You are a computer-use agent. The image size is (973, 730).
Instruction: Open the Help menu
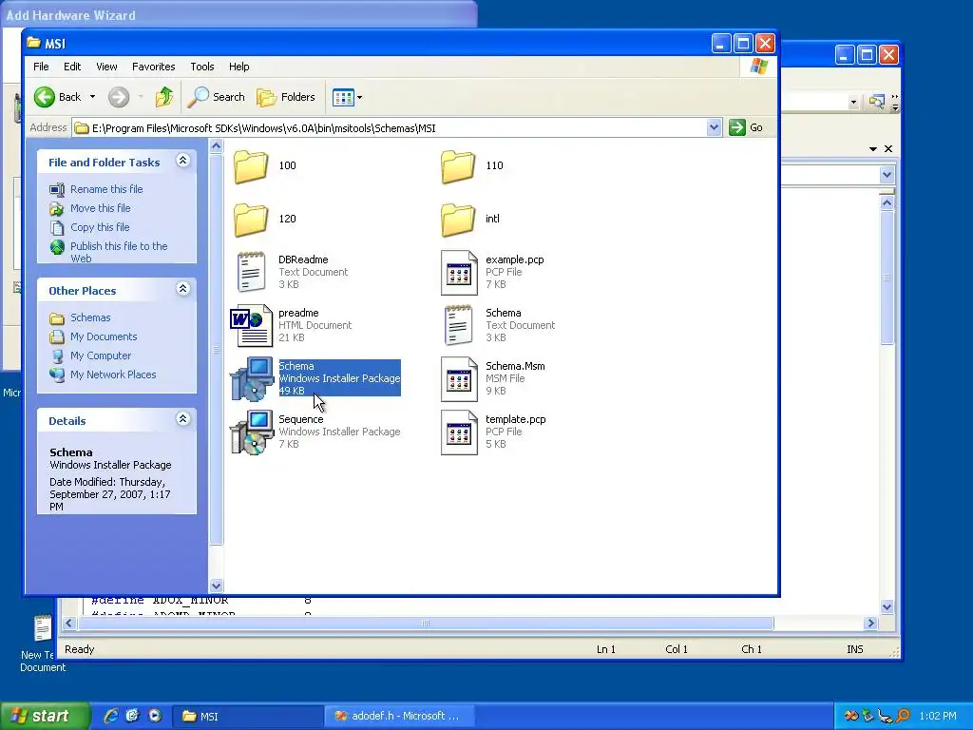click(x=238, y=67)
